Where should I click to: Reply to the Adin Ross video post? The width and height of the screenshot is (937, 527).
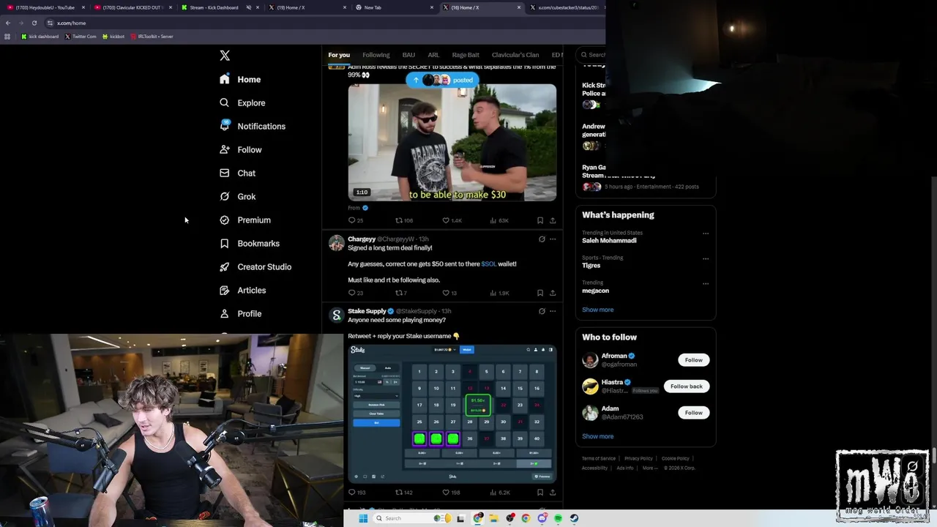(x=355, y=220)
